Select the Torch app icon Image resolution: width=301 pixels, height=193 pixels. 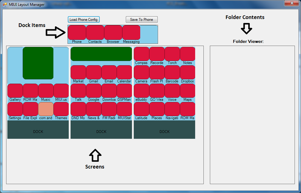tap(172, 54)
